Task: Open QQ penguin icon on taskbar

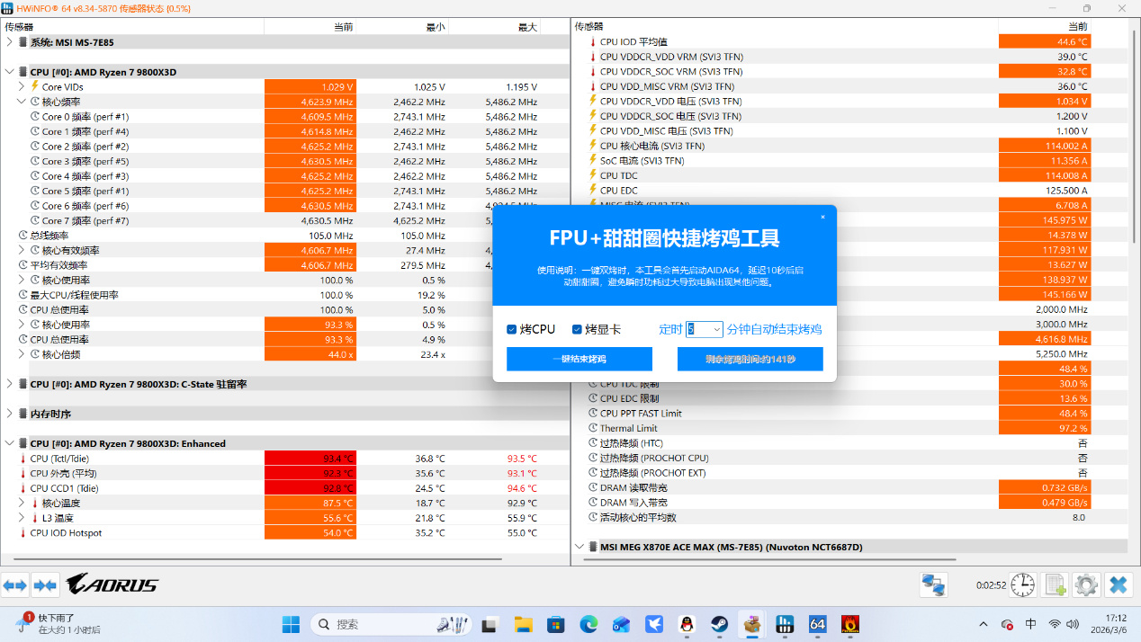Action: [687, 623]
